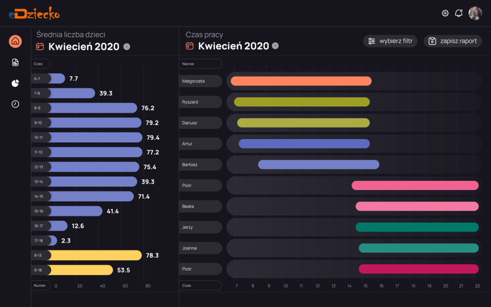Select the Bartosz row label
This screenshot has height=307, width=491.
[x=200, y=165]
